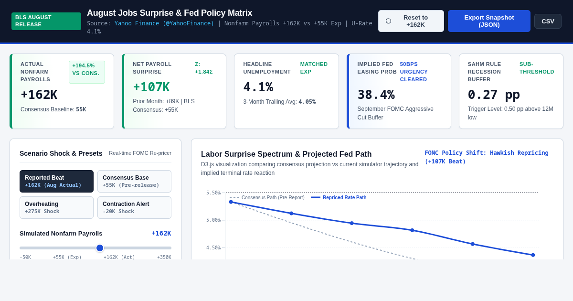Select the Consensus Base +55K preset

(134, 182)
